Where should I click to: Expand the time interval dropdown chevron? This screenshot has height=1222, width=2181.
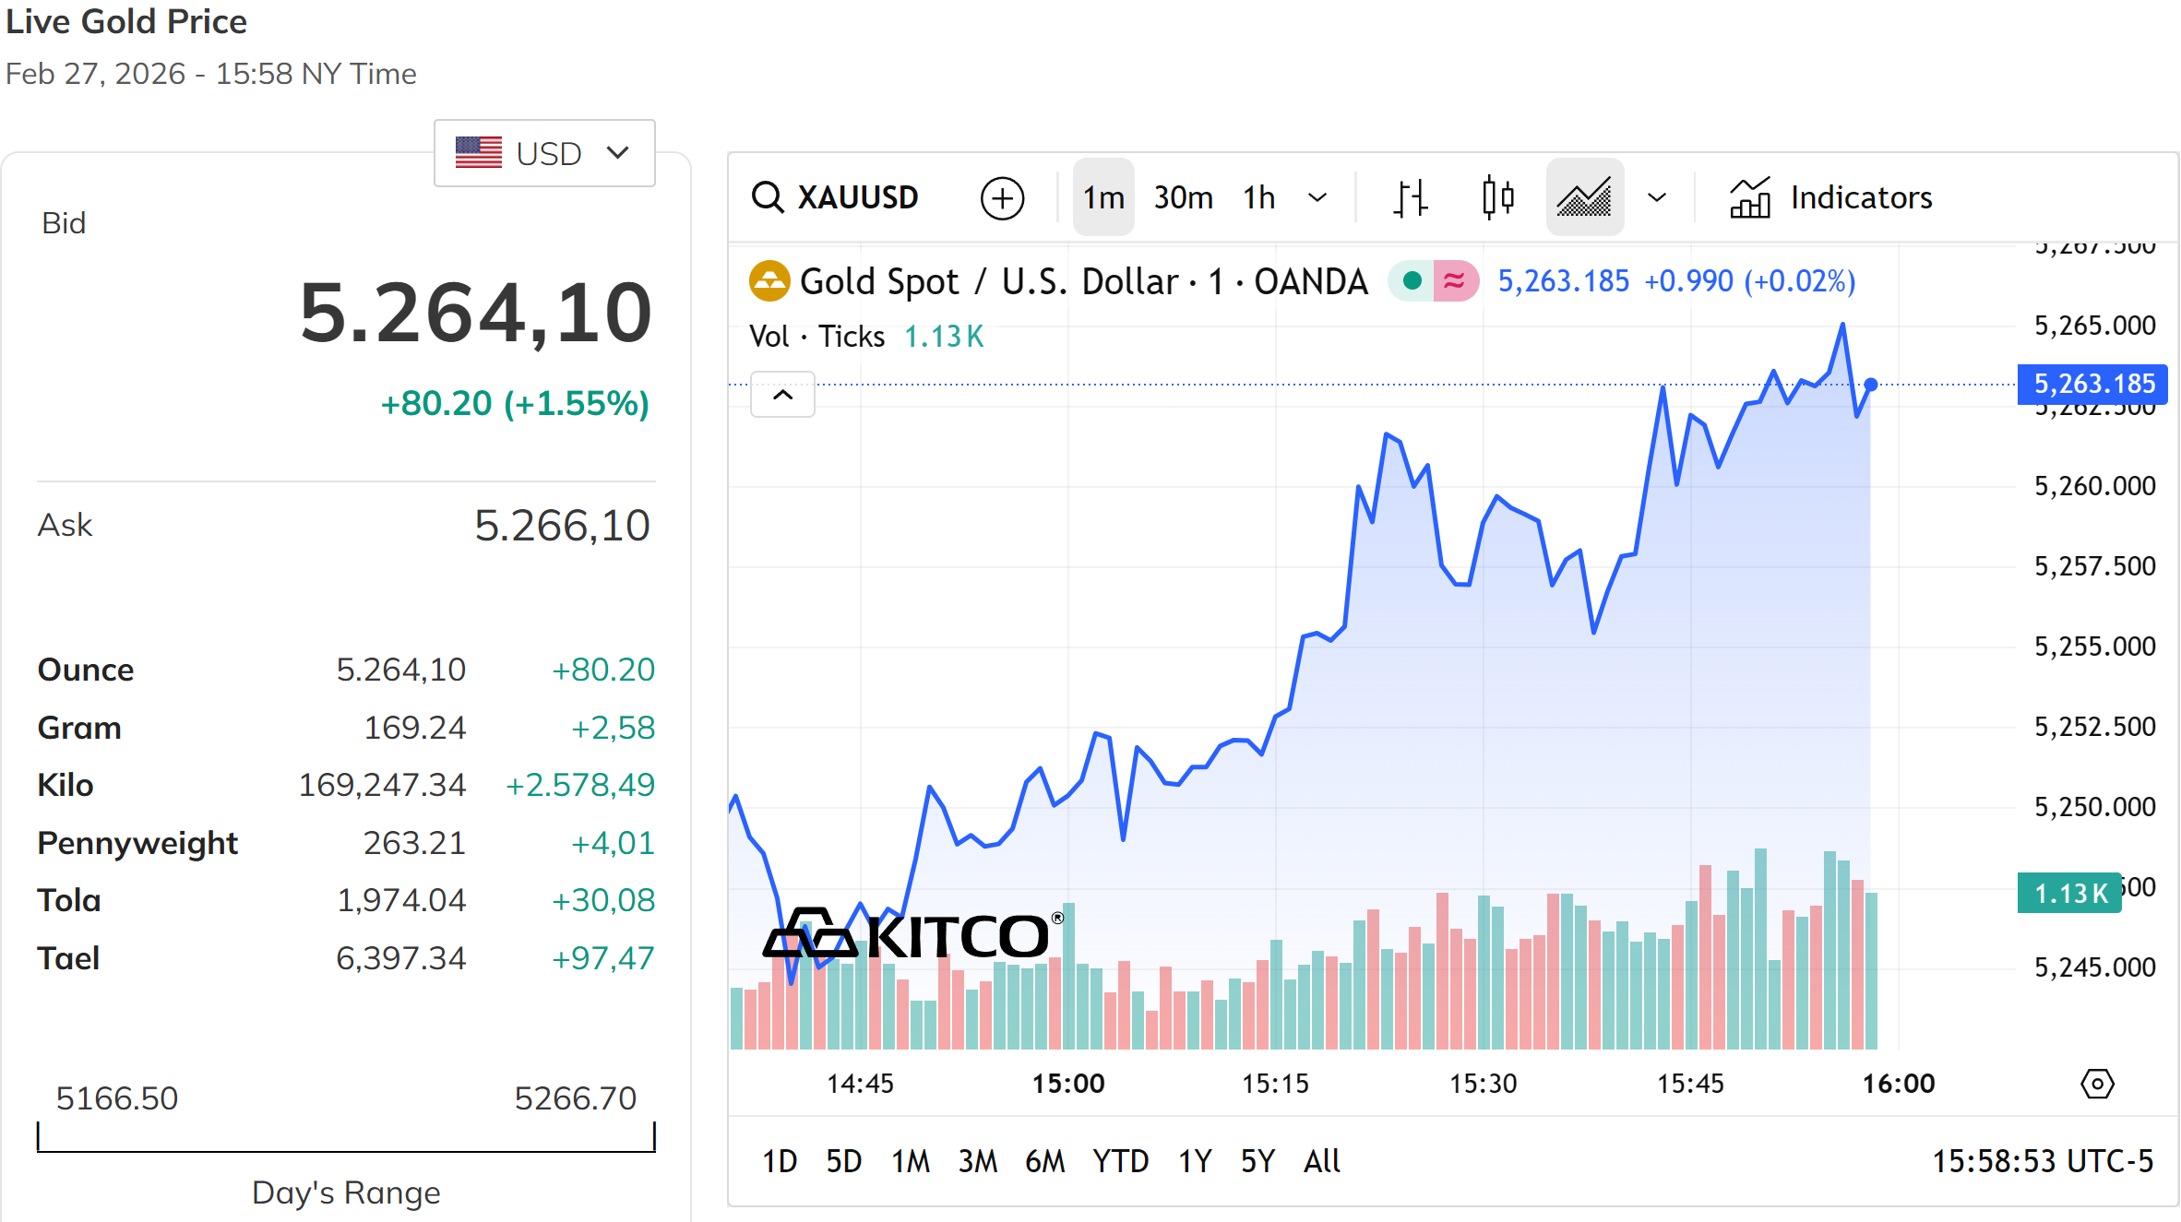pyautogui.click(x=1317, y=198)
